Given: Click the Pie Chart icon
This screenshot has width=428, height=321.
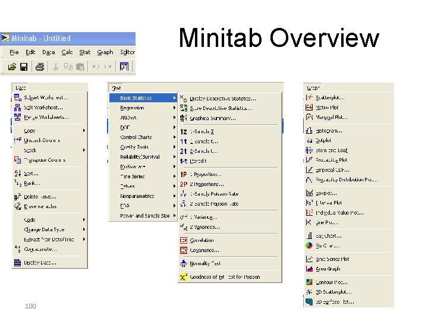Looking at the screenshot, I should point(309,246).
